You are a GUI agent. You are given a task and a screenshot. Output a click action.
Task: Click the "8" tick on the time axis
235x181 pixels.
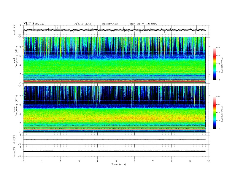pyautogui.click(x=172, y=161)
